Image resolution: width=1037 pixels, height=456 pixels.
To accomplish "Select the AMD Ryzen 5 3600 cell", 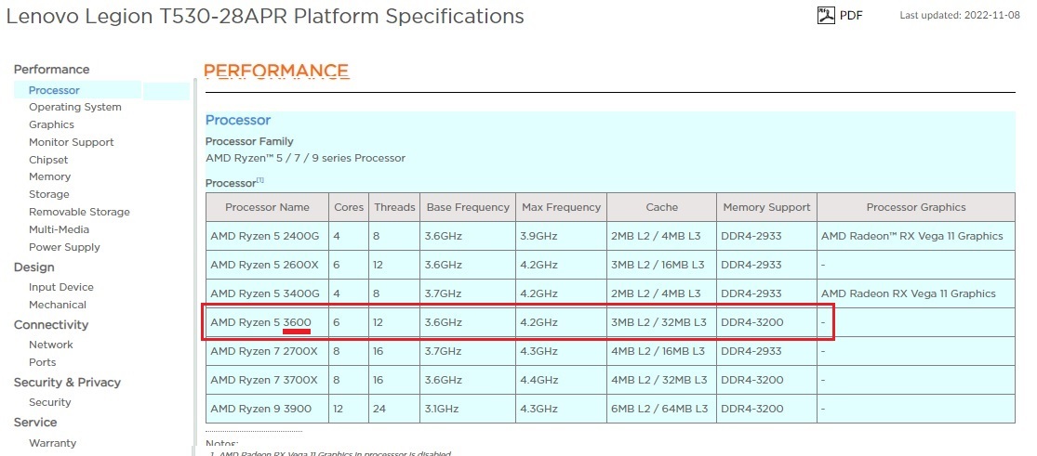I will 267,322.
